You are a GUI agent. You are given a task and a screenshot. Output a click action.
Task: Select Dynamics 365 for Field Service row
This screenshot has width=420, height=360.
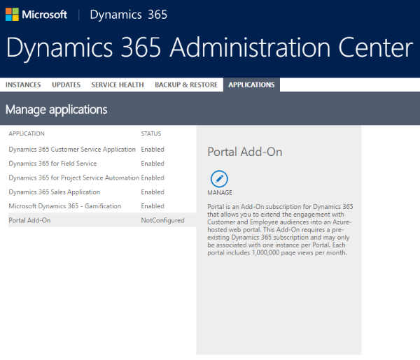point(52,164)
